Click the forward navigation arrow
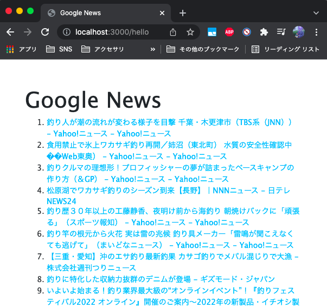 click(28, 32)
